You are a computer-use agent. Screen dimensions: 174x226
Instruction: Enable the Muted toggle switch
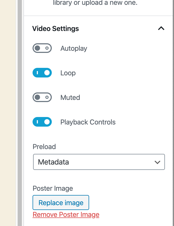tap(42, 98)
